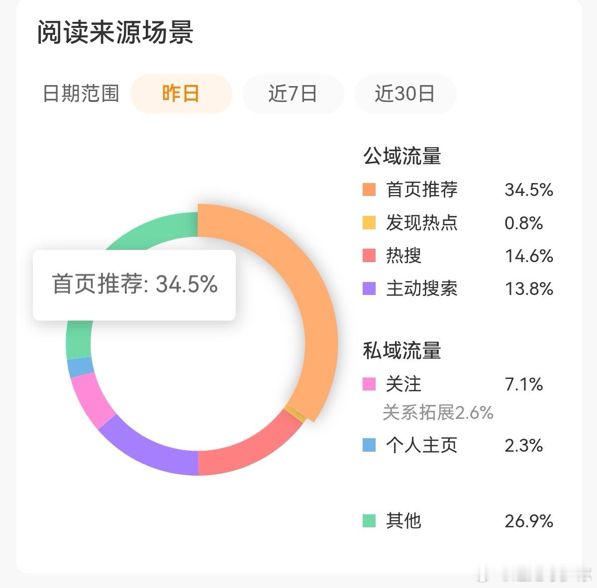Click the pink 关注 legend swatch

coord(369,384)
